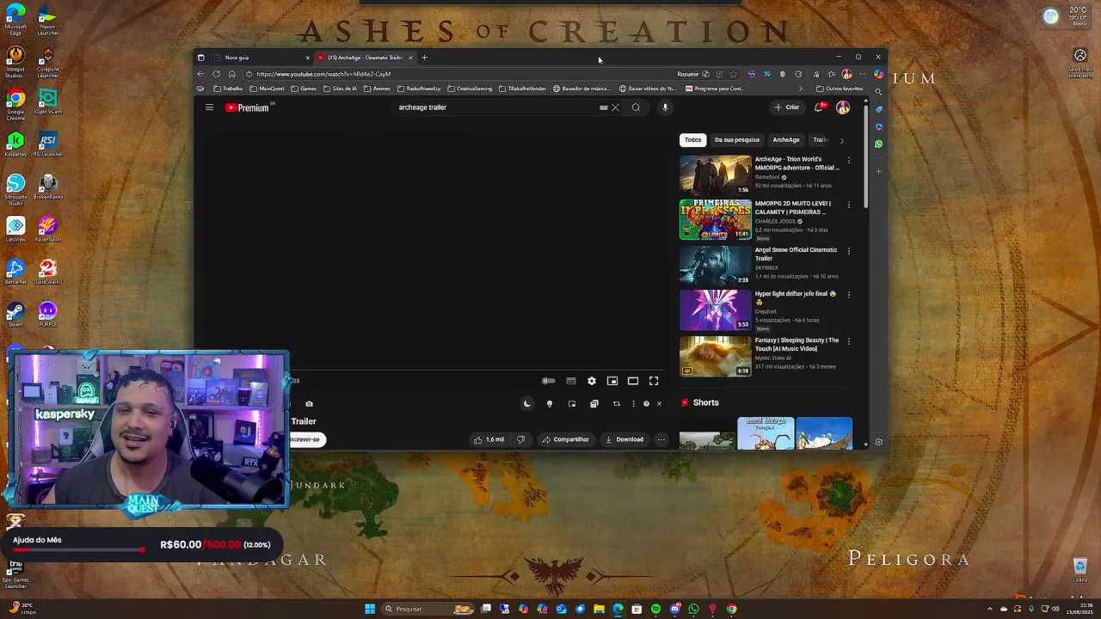Click the Criar create button
Image resolution: width=1101 pixels, height=619 pixels.
pos(786,107)
